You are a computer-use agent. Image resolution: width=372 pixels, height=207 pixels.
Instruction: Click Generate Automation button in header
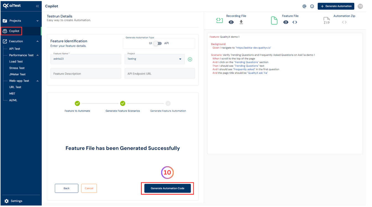(x=336, y=6)
